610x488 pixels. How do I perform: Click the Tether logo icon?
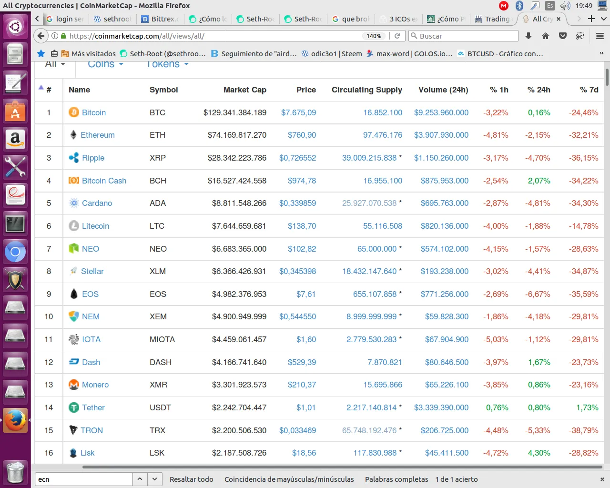74,407
